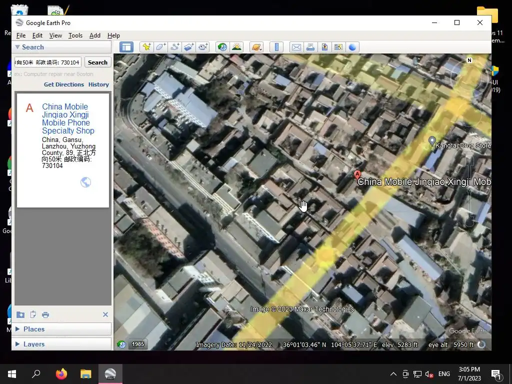This screenshot has width=512, height=384.
Task: Toggle the sidebar visibility button
Action: [x=126, y=47]
